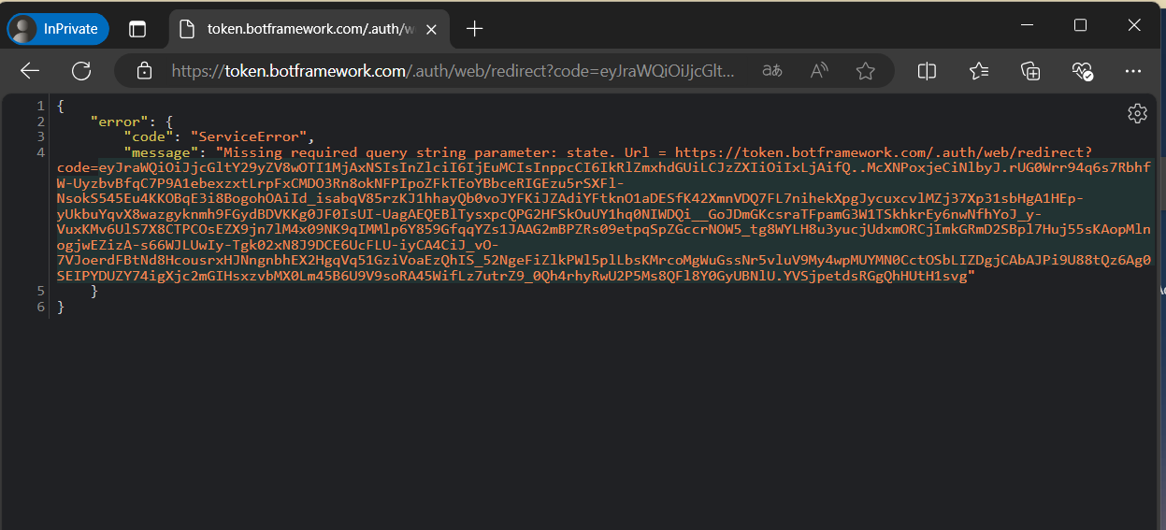
Task: Open Settings and more ellipsis menu
Action: coord(1133,71)
